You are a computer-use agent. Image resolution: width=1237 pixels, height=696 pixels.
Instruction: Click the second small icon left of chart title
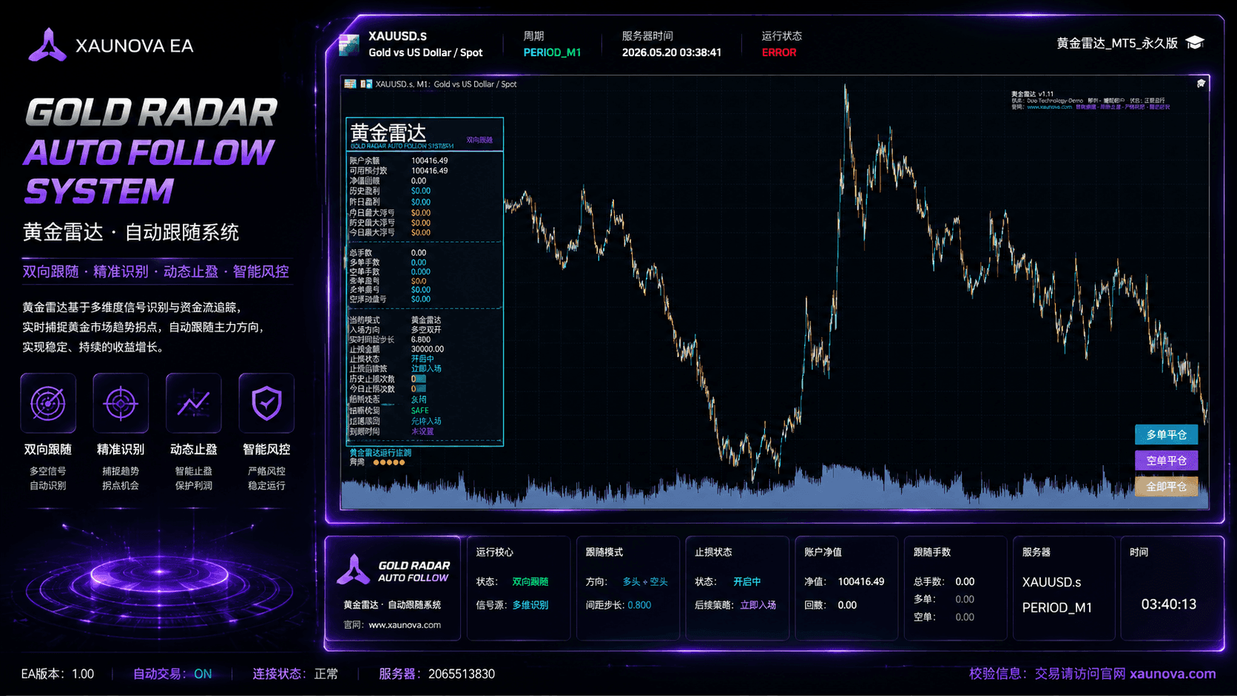pos(366,84)
